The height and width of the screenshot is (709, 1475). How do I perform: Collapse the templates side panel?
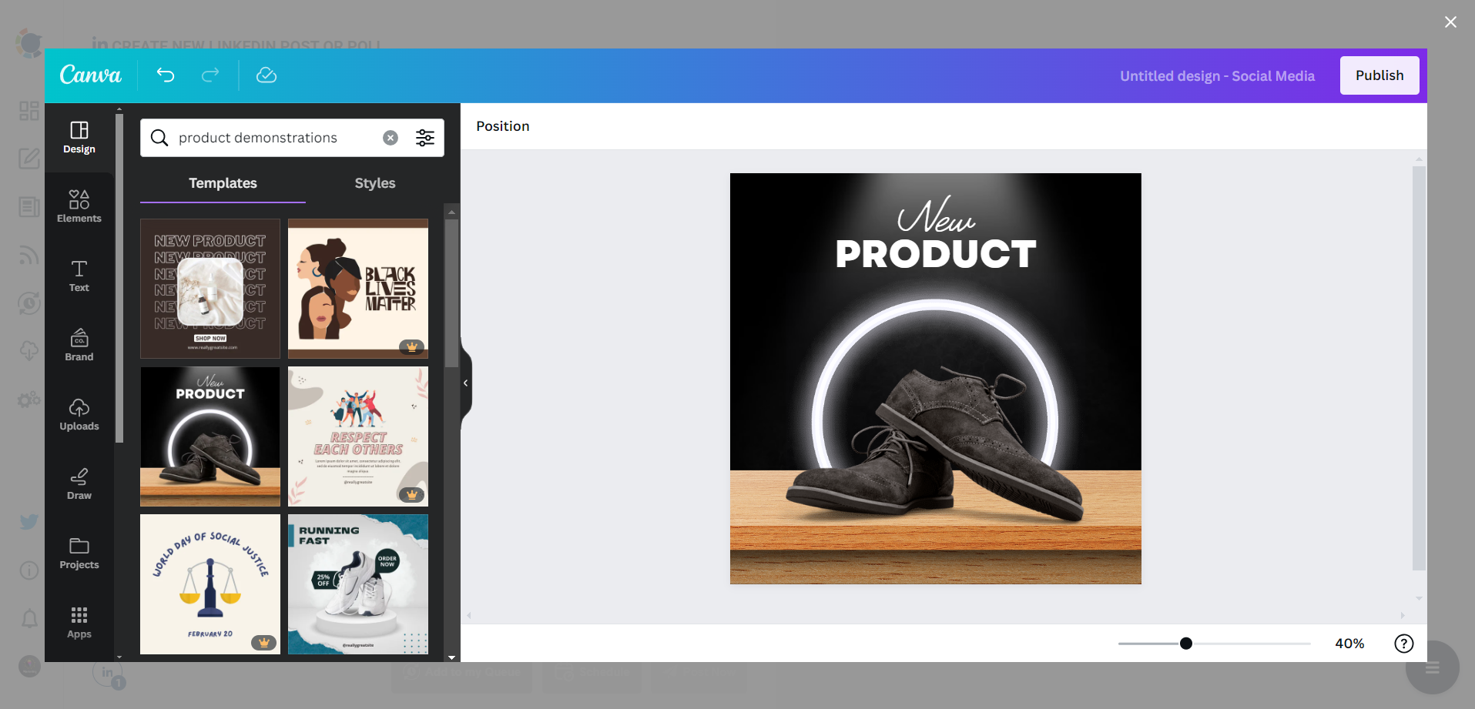tap(464, 383)
